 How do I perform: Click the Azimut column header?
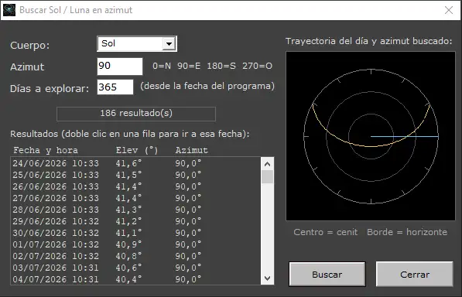pos(191,150)
